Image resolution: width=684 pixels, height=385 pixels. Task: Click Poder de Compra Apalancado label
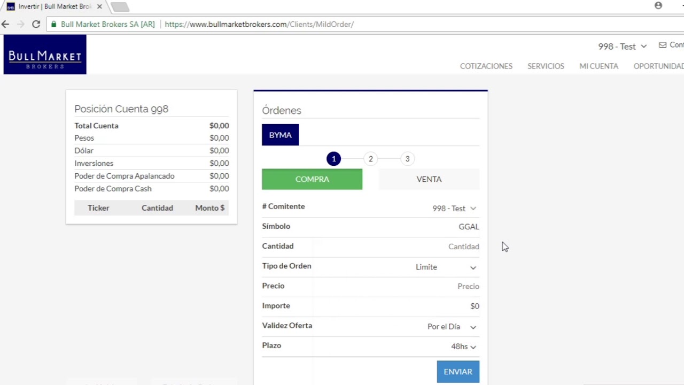click(x=124, y=176)
